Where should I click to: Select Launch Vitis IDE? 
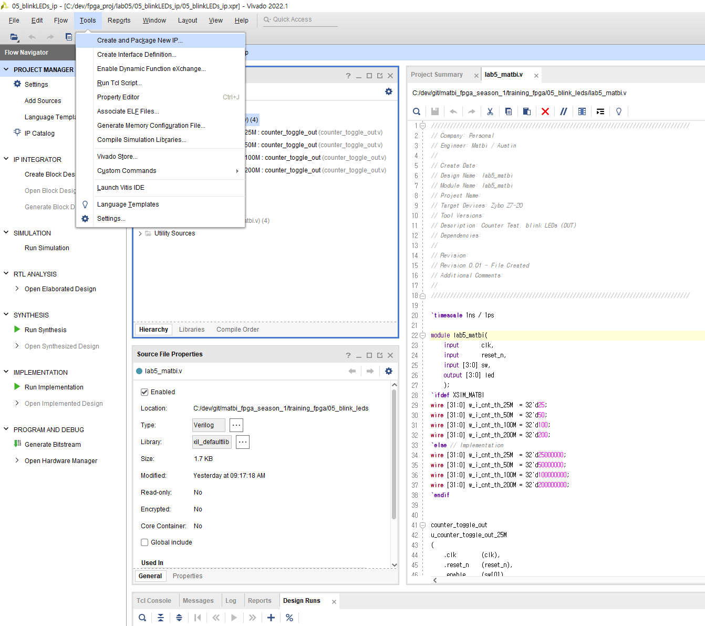pos(160,188)
